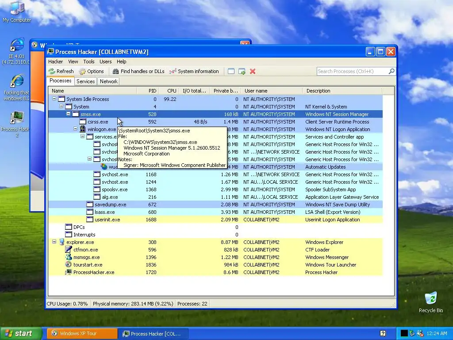Click the help icon in the taskbar

click(383, 333)
